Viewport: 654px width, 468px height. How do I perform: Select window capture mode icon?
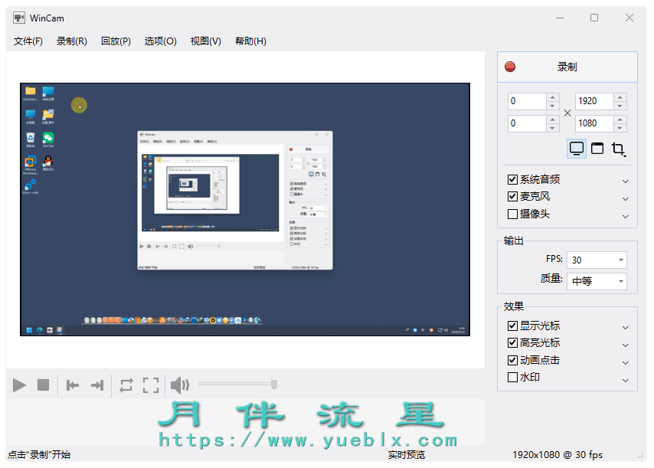click(x=597, y=149)
